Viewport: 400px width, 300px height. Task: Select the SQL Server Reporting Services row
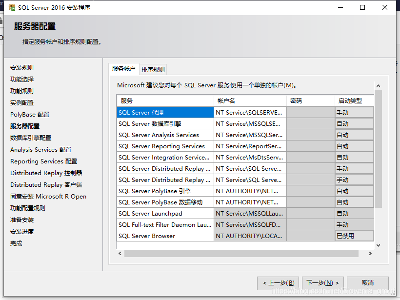pyautogui.click(x=165, y=146)
